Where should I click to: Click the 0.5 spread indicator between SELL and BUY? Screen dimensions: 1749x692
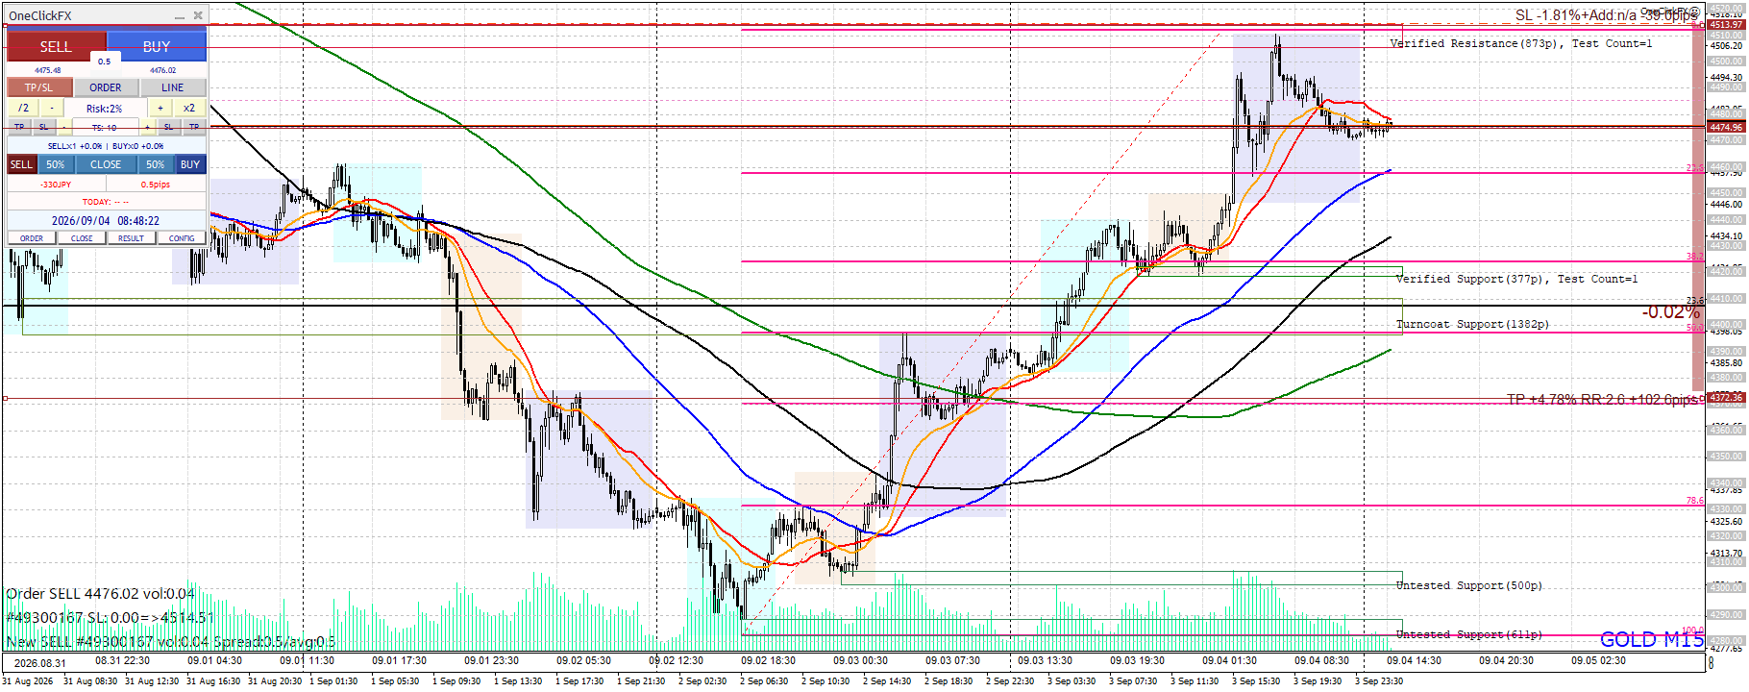tap(104, 62)
